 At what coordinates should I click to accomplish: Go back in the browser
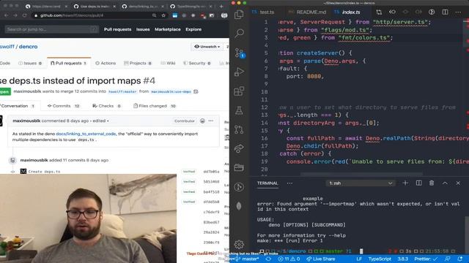tap(7, 15)
